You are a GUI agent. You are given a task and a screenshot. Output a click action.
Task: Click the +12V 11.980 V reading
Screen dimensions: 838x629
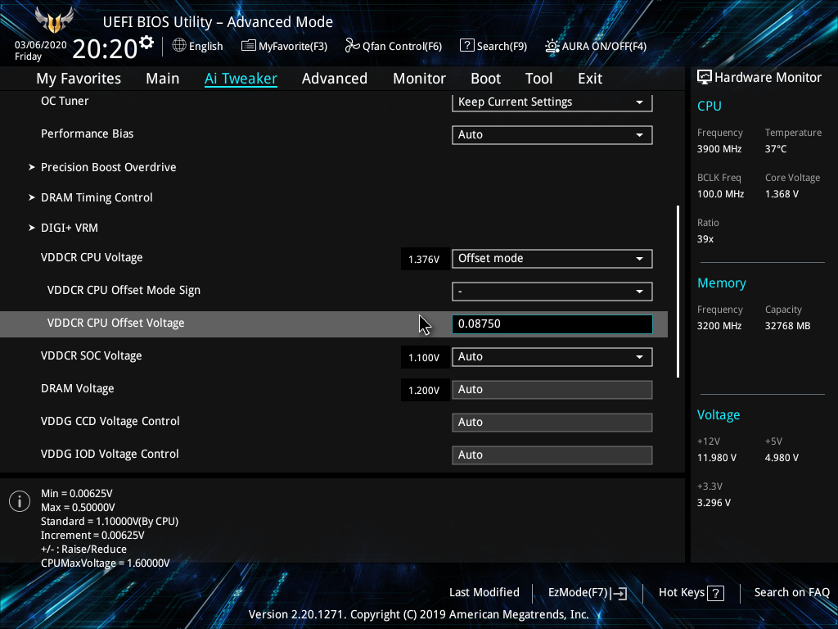click(717, 457)
